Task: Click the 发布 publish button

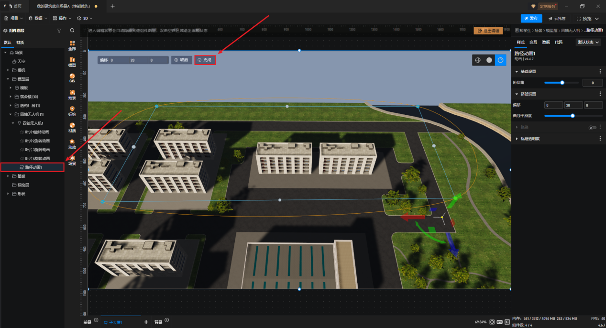Action: pos(531,18)
